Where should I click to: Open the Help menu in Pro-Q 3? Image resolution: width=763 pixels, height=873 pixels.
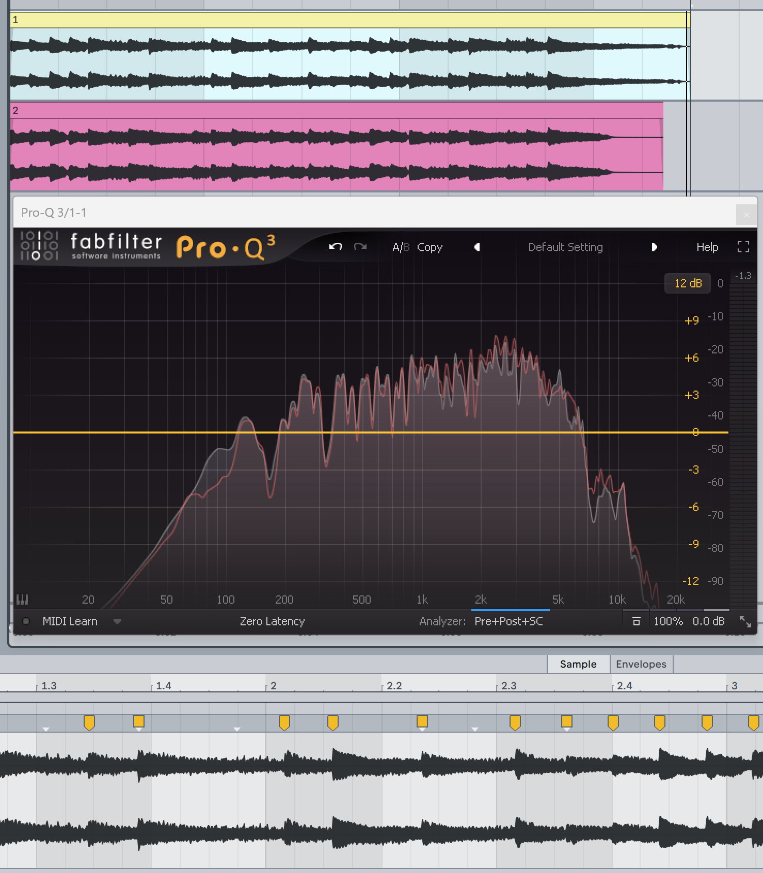707,247
